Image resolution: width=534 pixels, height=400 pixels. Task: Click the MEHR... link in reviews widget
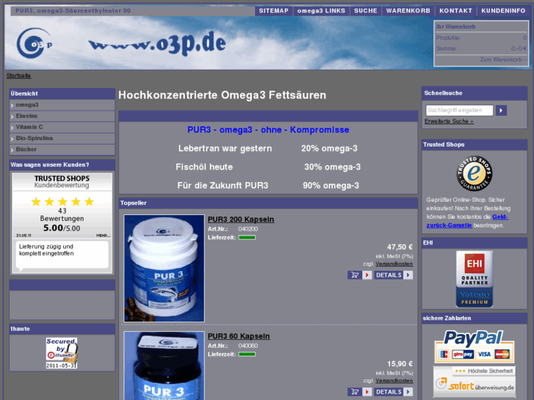tap(103, 236)
